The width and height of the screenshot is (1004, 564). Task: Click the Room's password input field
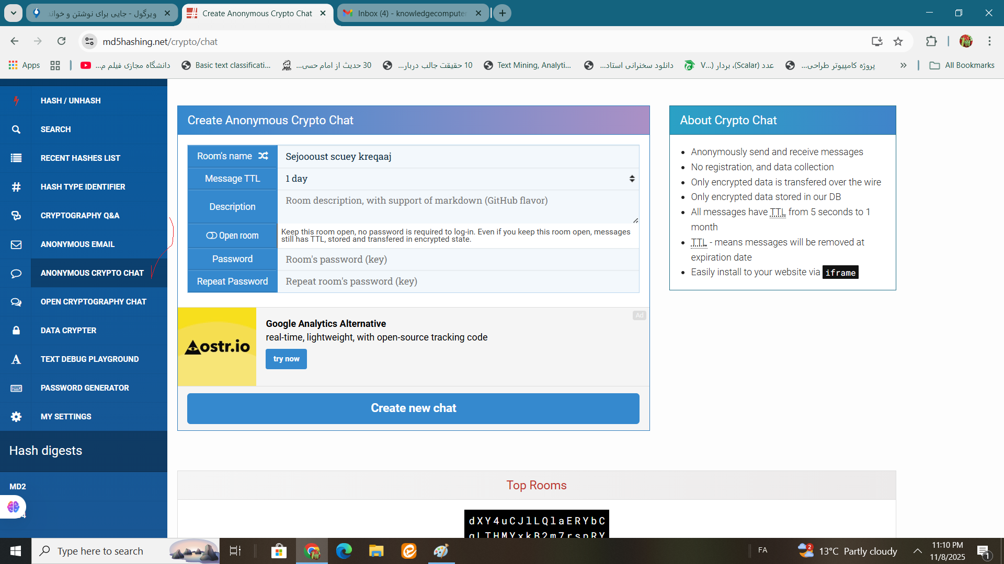point(458,260)
